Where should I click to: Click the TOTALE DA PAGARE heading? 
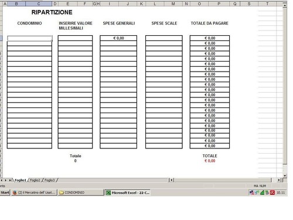[210, 23]
